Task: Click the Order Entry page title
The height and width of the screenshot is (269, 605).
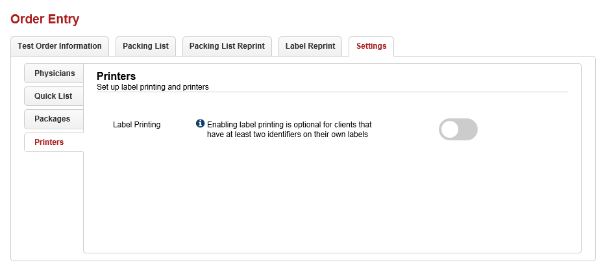Action: [45, 19]
